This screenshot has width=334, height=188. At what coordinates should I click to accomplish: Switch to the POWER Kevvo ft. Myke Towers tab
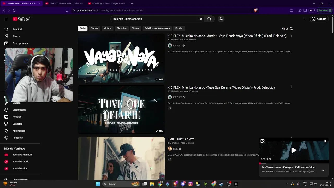tap(106, 3)
